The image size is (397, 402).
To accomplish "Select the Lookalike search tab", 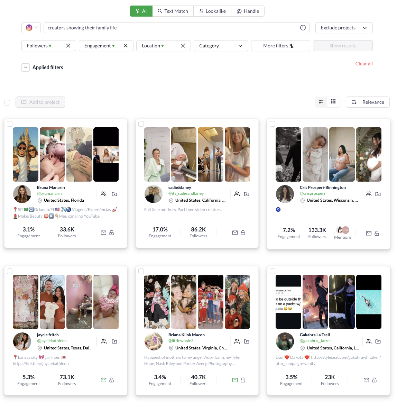I will click(x=212, y=11).
